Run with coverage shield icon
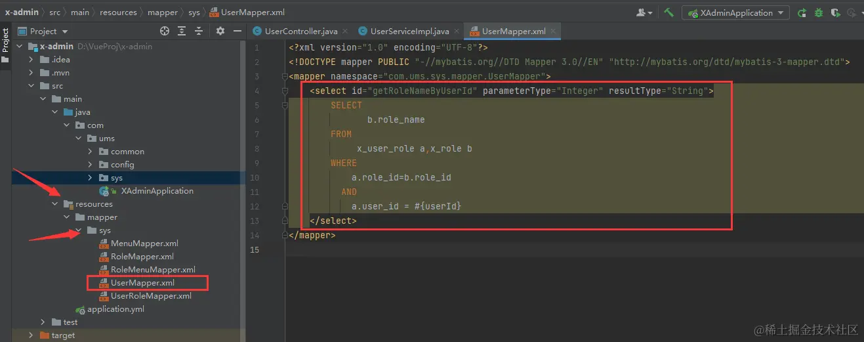The height and width of the screenshot is (342, 864). (x=835, y=12)
